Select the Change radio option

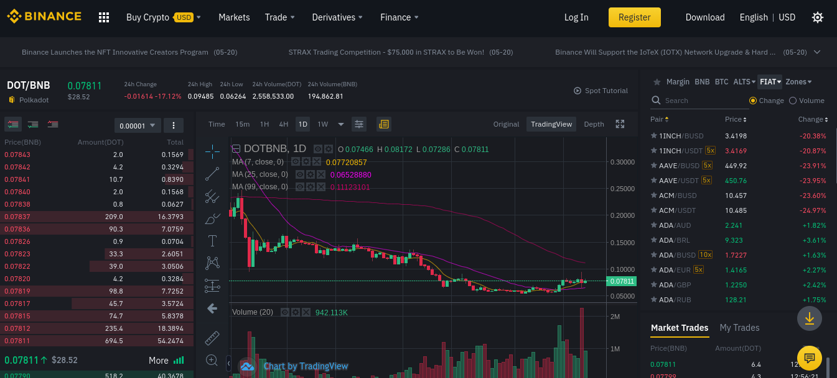[753, 101]
